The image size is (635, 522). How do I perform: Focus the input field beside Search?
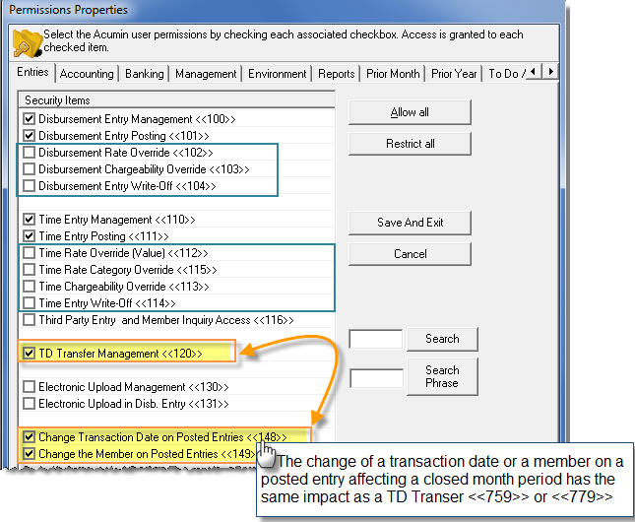click(x=376, y=339)
